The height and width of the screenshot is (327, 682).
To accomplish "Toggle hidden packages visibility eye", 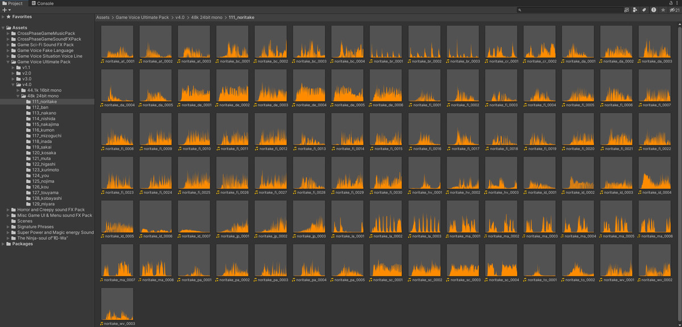I will pos(673,10).
